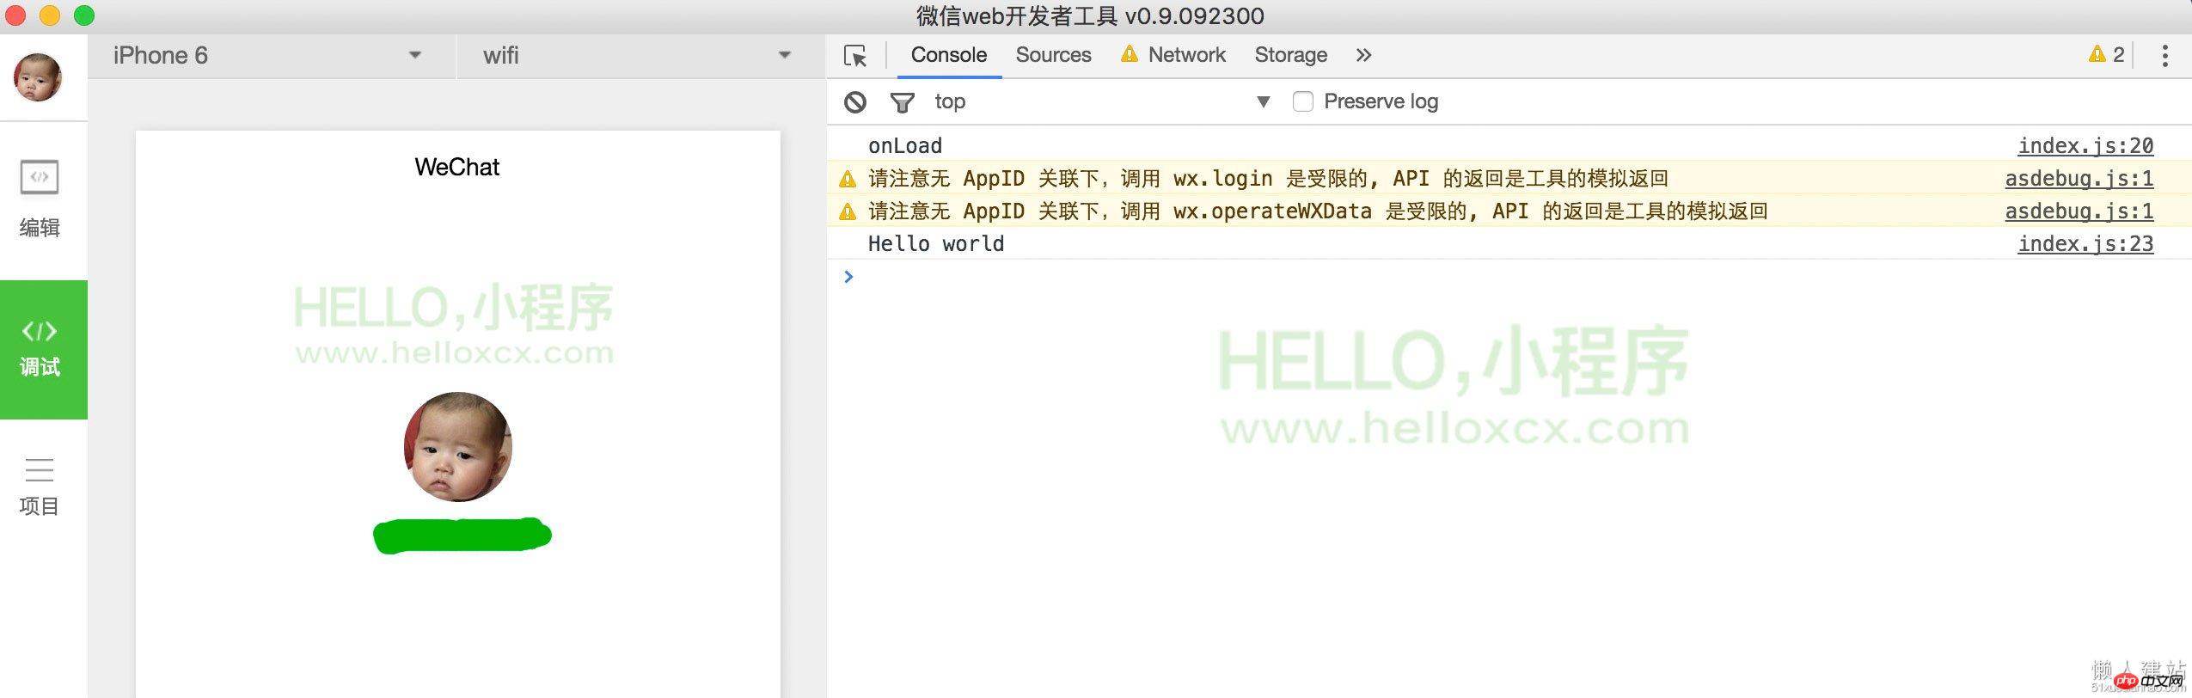2192x698 pixels.
Task: Show more devtools tabs via double chevron
Action: point(1363,55)
